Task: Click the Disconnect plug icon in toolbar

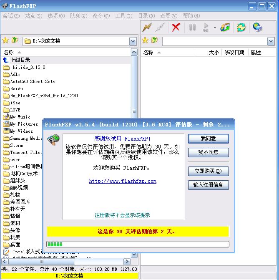Action: (160, 28)
